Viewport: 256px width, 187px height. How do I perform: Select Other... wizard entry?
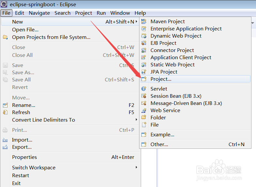(159, 144)
